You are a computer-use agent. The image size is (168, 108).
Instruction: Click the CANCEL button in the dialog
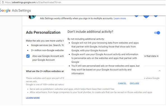click(122, 83)
